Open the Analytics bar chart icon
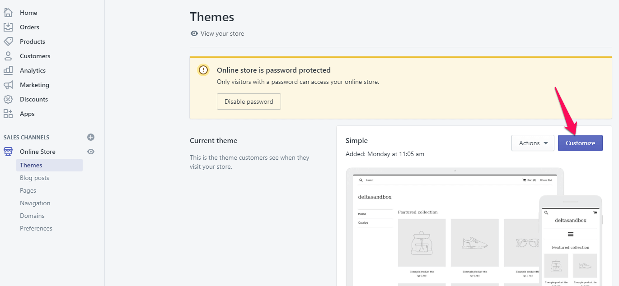619x286 pixels. [x=8, y=70]
